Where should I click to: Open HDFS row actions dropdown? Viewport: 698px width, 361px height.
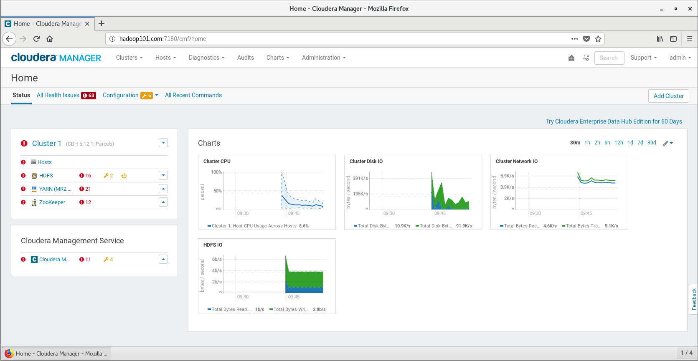click(x=163, y=176)
